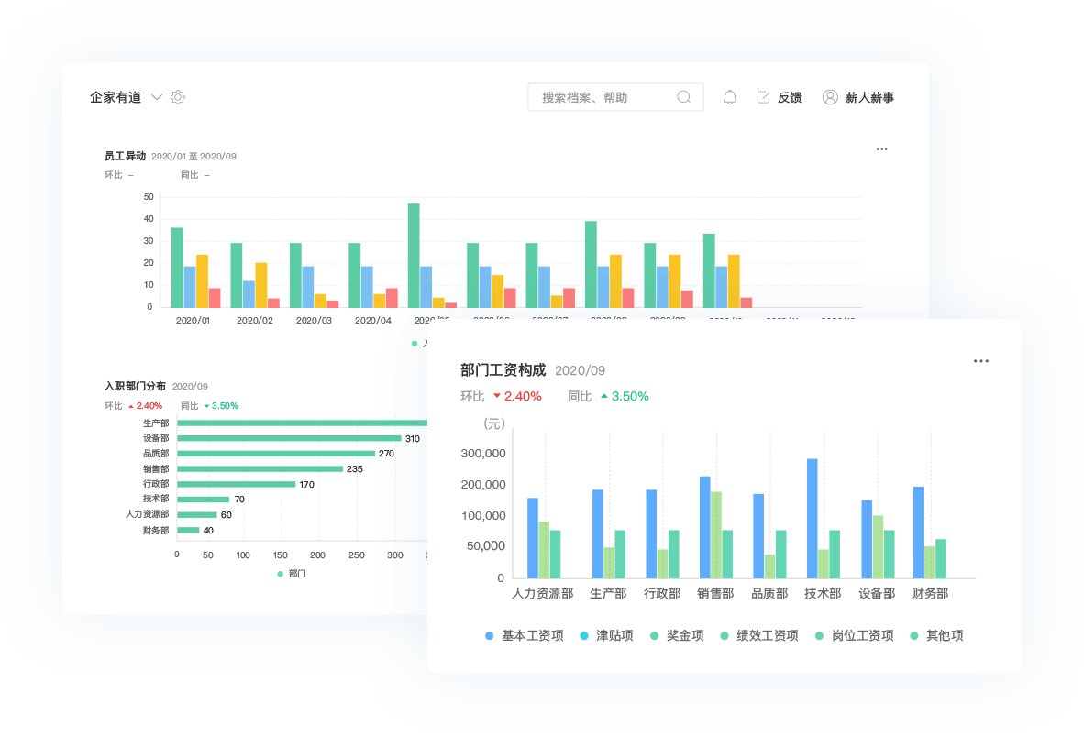Click the search magnifier icon
1084x736 pixels.
click(x=684, y=97)
